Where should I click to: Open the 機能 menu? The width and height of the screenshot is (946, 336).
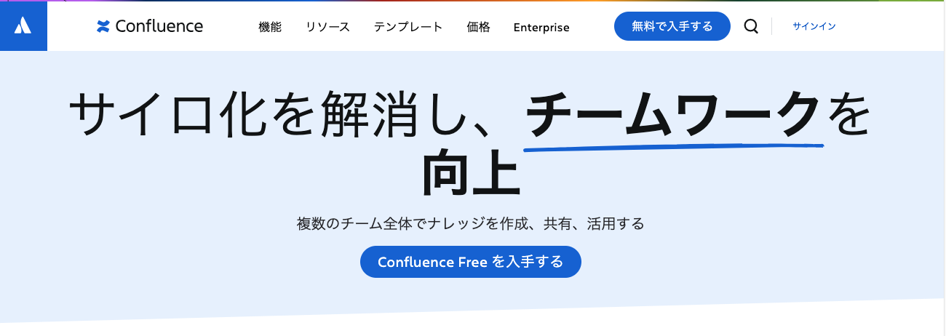coord(270,28)
